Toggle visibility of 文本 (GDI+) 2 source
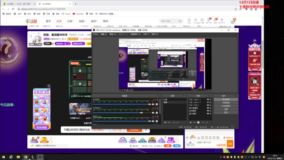Image resolution: width=284 pixels, height=160 pixels. coord(208,102)
